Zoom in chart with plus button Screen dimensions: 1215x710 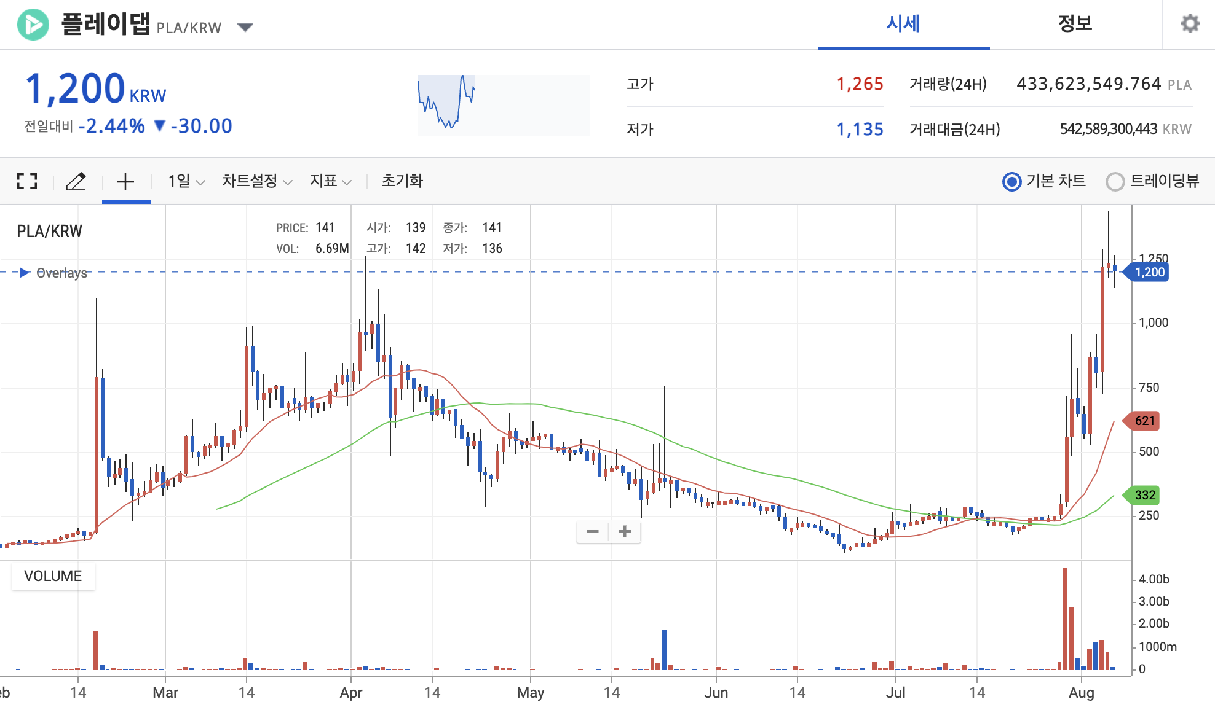tap(625, 532)
